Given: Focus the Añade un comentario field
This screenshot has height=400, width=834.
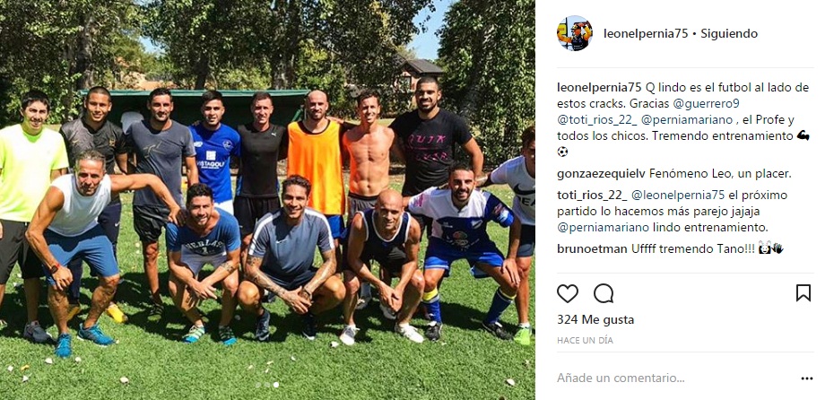Looking at the screenshot, I should (675, 378).
